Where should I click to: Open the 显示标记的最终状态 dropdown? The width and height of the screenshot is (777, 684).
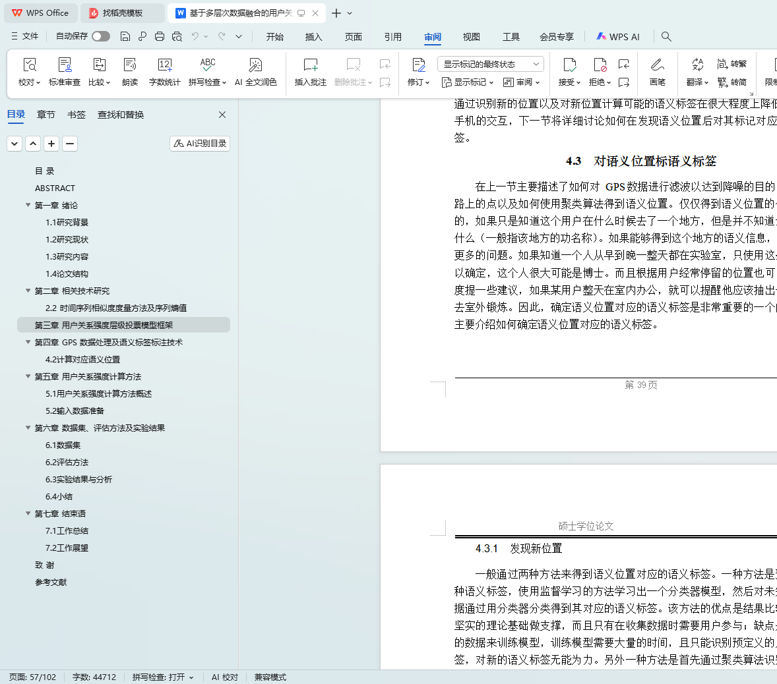490,64
